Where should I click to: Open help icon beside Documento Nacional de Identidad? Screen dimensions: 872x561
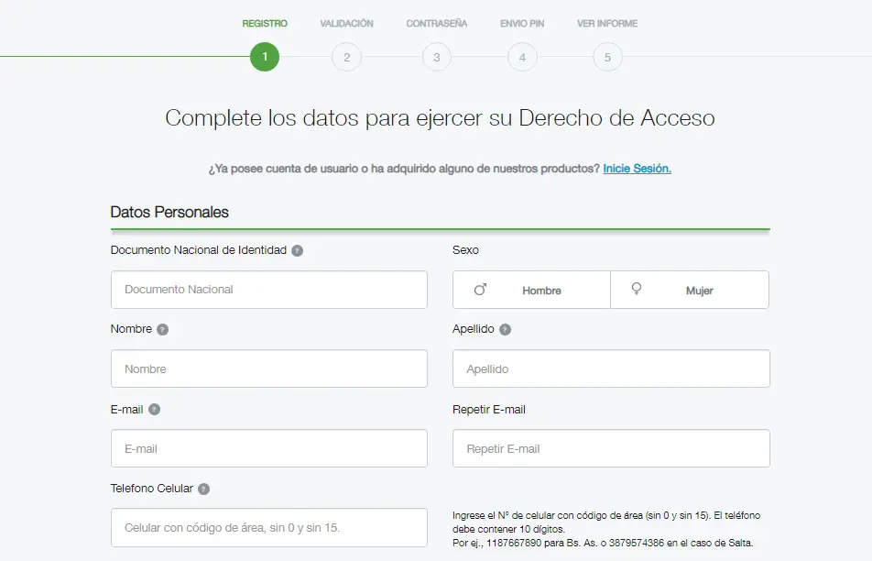pos(298,250)
